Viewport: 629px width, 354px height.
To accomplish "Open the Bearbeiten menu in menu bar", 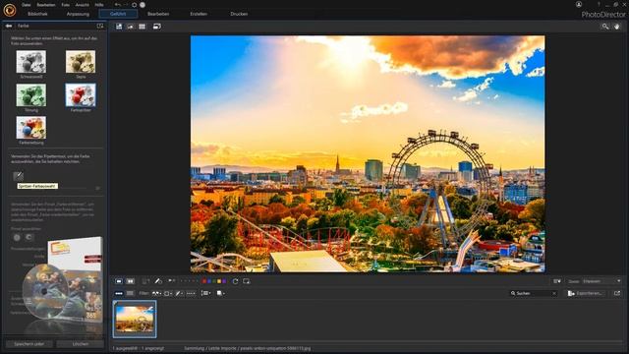I will coord(46,5).
